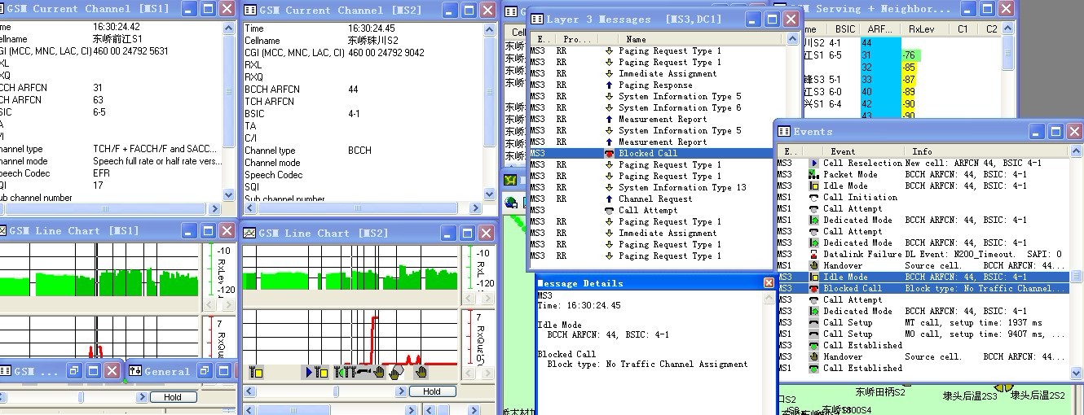Maximize the Events window
The width and height of the screenshot is (1084, 415).
click(1055, 131)
